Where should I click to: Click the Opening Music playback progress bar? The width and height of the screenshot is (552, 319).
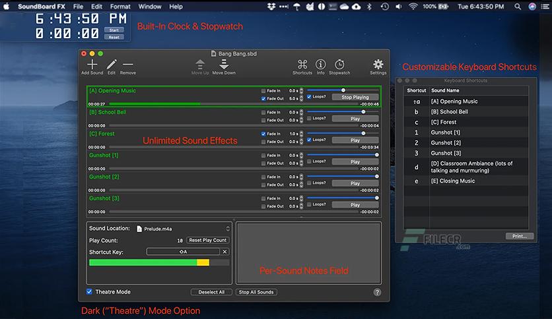coord(234,104)
